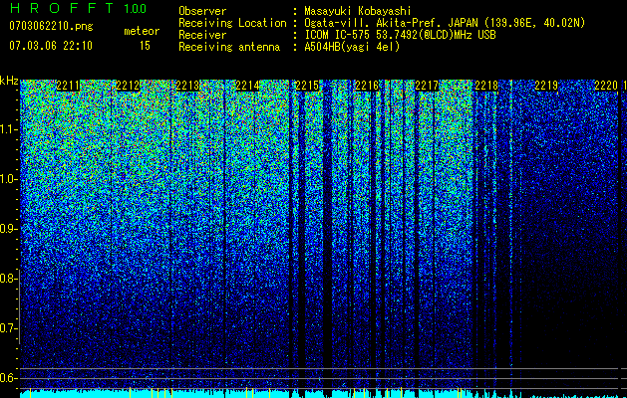Viewport: 627px width, 398px height.
Task: Click the meteor label
Action: (x=142, y=31)
